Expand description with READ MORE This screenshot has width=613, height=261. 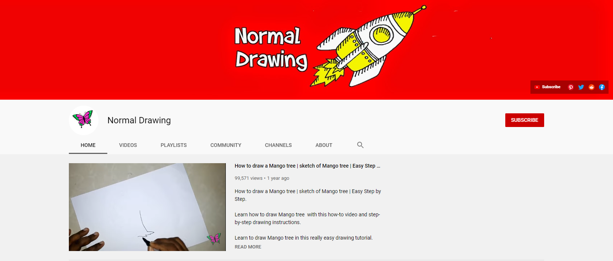point(248,247)
